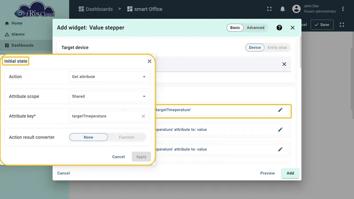Click the smart Office breadcrumb
The width and height of the screenshot is (354, 199).
[145, 9]
